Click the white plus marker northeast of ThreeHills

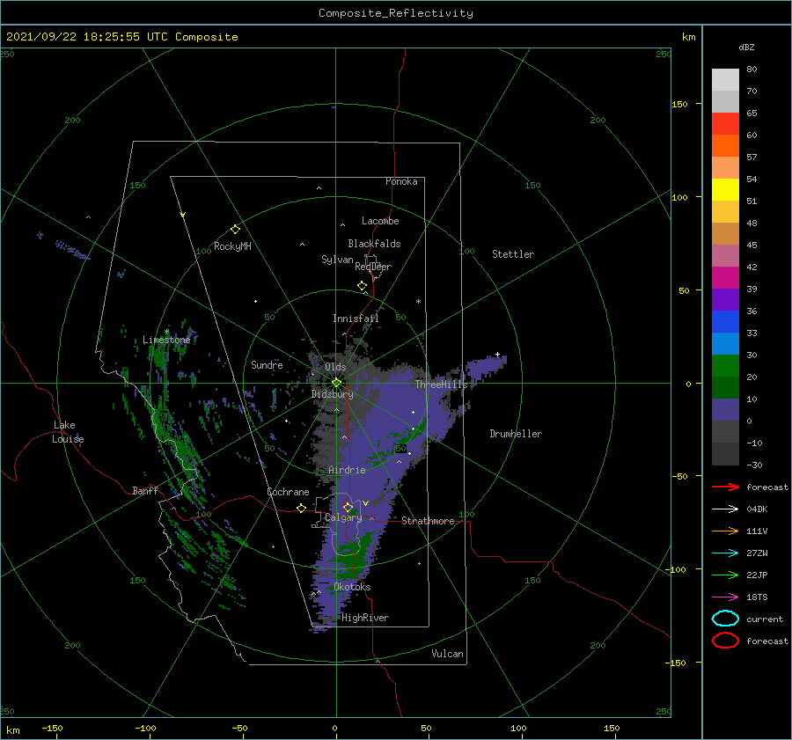[x=497, y=354]
